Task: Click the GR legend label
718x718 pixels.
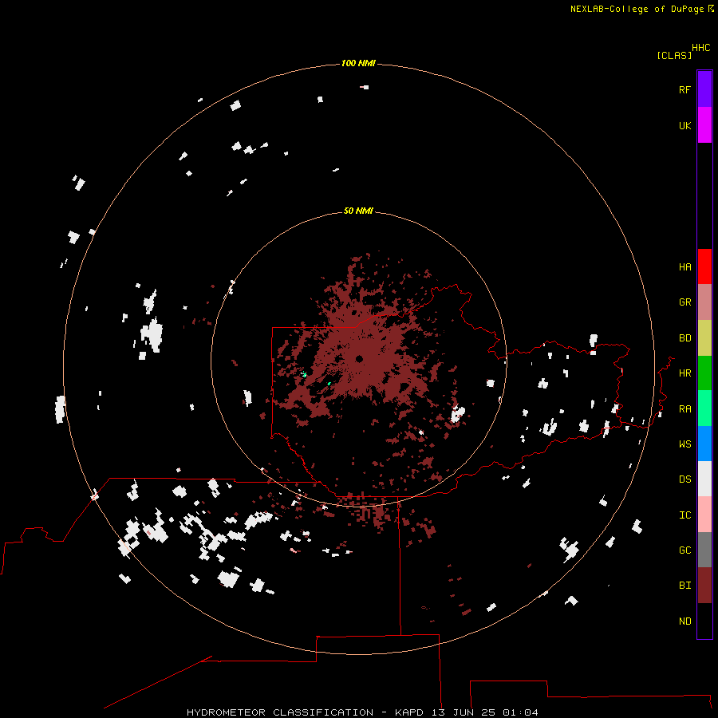Action: pyautogui.click(x=685, y=302)
